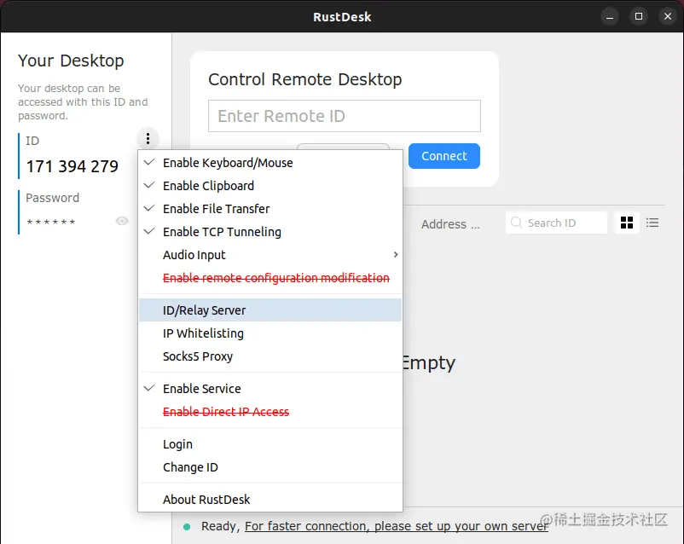Close the RustDesk window
Viewport: 684px width, 544px height.
(x=668, y=16)
